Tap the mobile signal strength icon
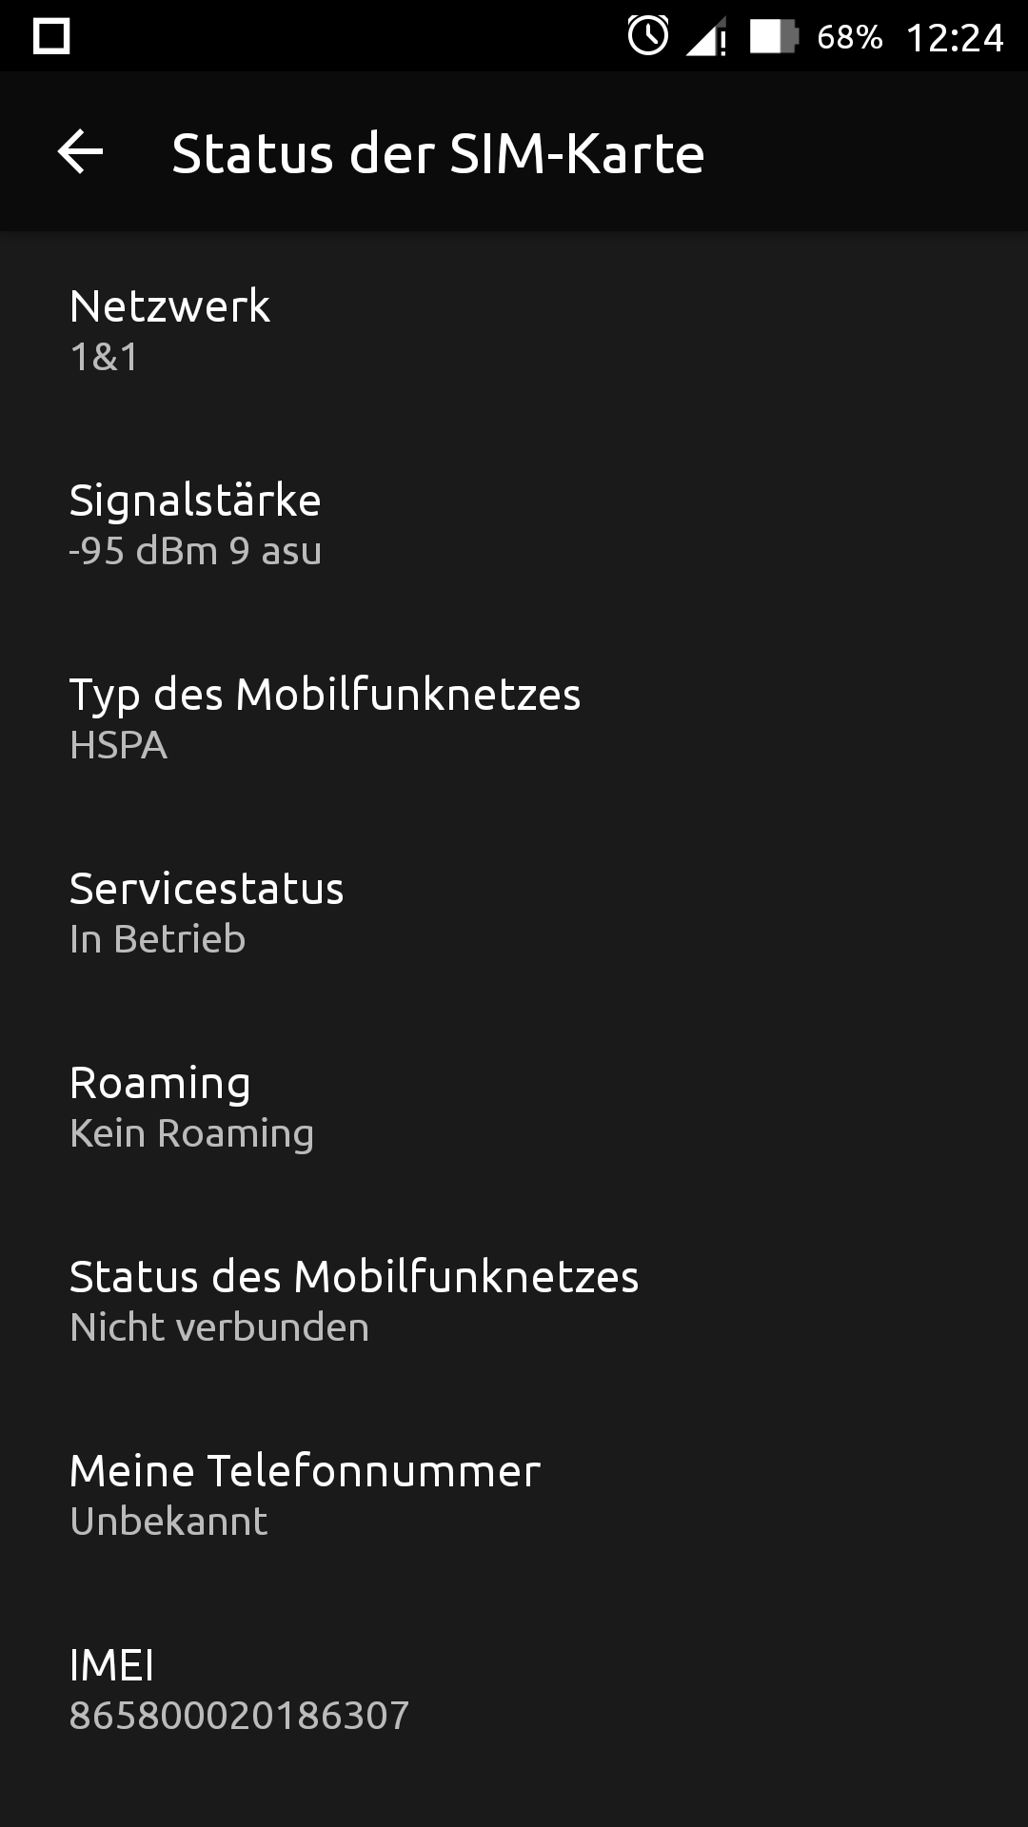The height and width of the screenshot is (1827, 1028). pyautogui.click(x=707, y=38)
